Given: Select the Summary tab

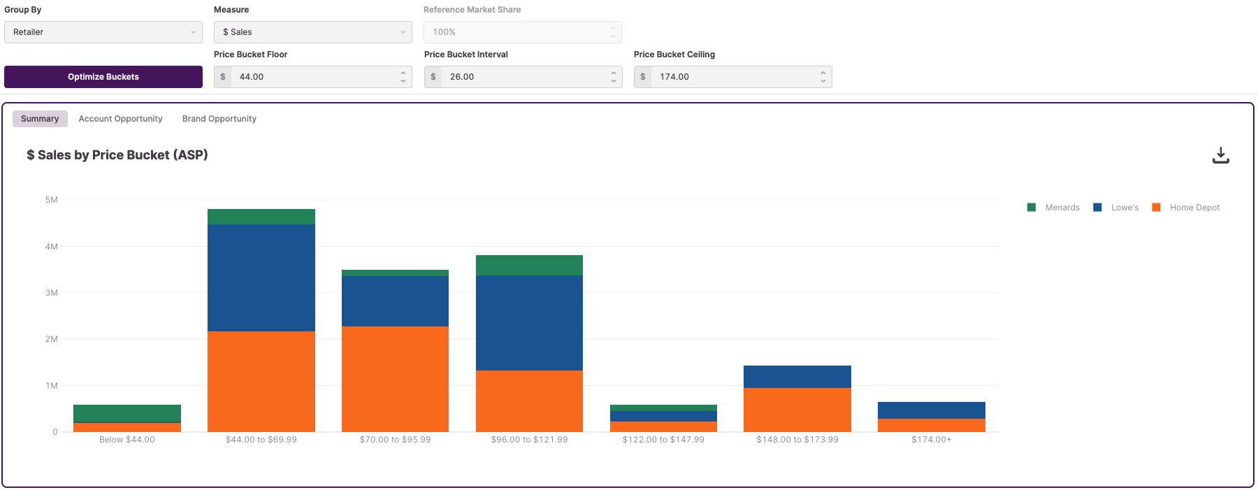Looking at the screenshot, I should tap(40, 119).
